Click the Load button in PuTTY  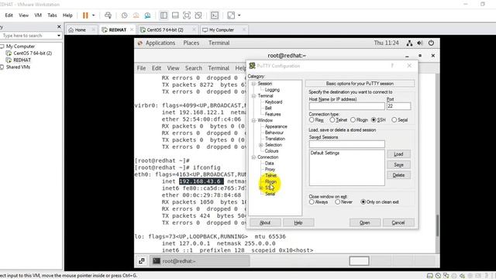point(398,154)
